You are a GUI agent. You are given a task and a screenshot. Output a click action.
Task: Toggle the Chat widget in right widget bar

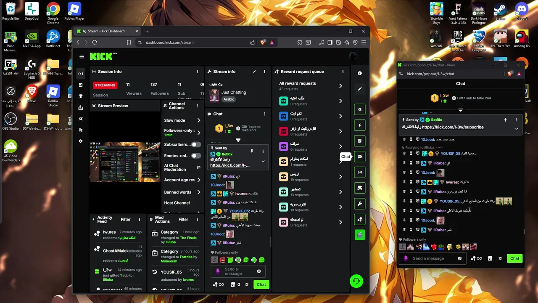point(360,157)
